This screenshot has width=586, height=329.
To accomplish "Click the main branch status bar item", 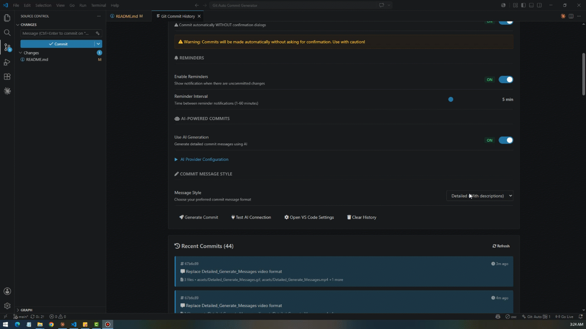I will click(21, 316).
